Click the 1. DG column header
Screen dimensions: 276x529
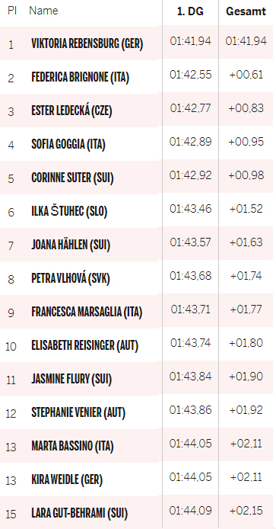(191, 11)
